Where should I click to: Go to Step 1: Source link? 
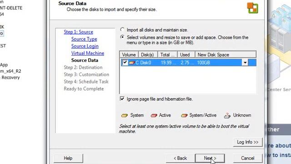point(78,32)
